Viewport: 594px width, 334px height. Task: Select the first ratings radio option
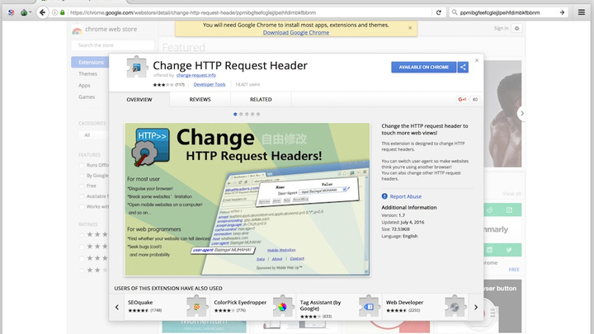point(82,235)
